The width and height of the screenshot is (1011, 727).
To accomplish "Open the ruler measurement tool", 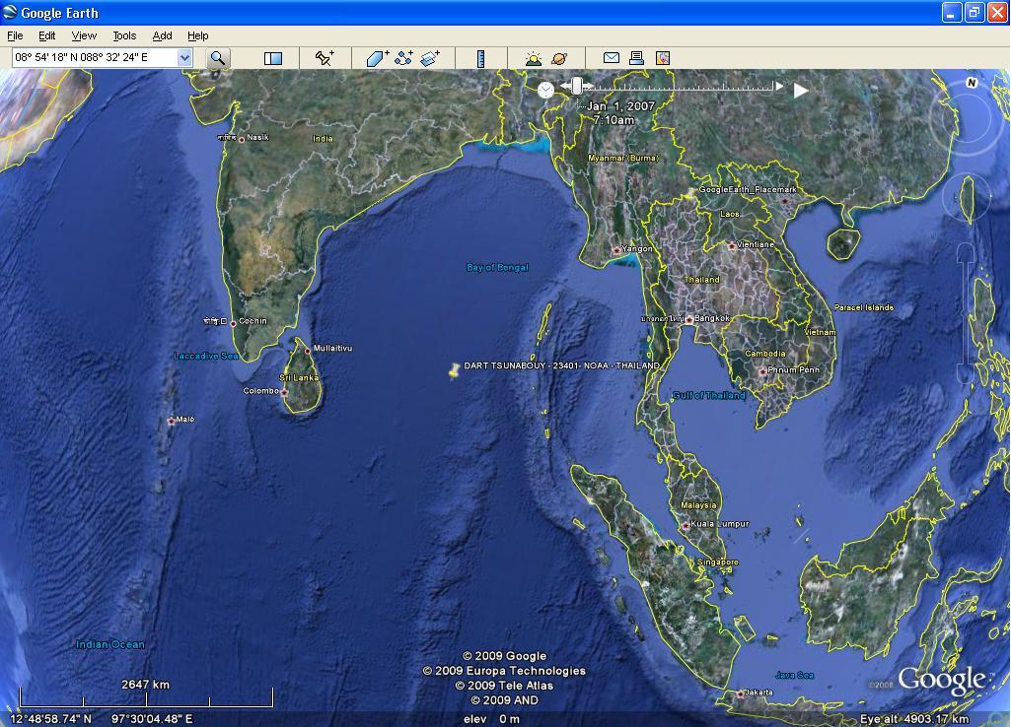I will pos(480,58).
